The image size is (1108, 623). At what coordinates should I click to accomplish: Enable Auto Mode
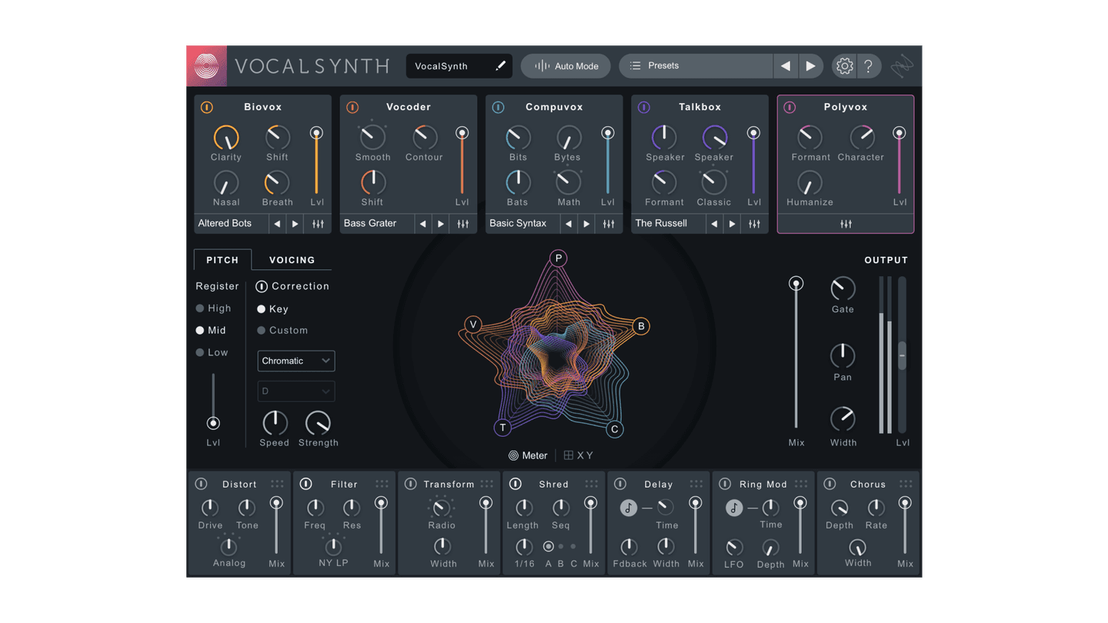click(x=566, y=66)
